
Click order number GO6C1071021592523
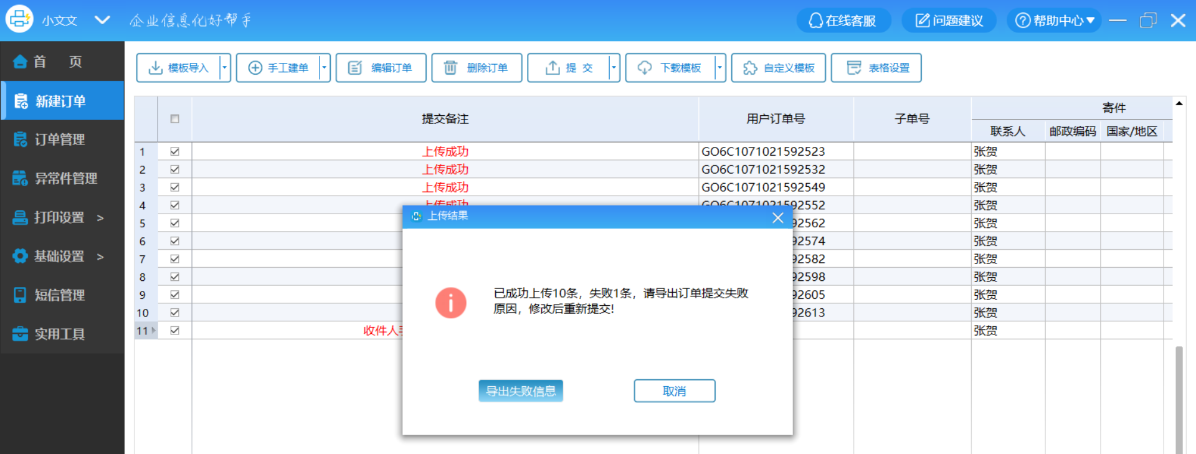pyautogui.click(x=763, y=151)
